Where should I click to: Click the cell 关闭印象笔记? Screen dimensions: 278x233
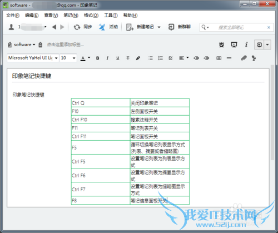pyautogui.click(x=160, y=103)
